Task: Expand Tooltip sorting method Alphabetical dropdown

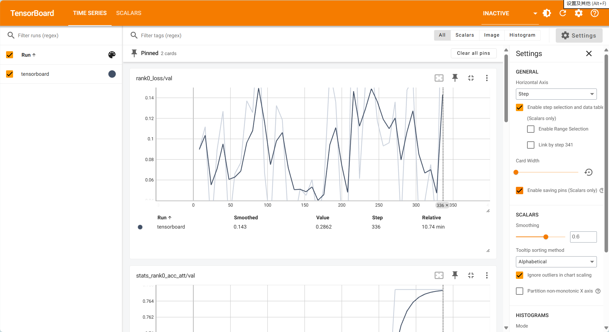Action: tap(556, 262)
